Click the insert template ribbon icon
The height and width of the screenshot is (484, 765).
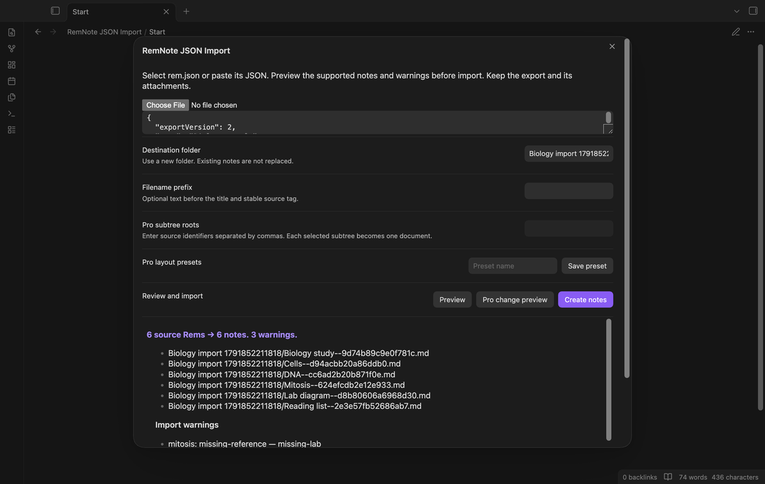(11, 97)
